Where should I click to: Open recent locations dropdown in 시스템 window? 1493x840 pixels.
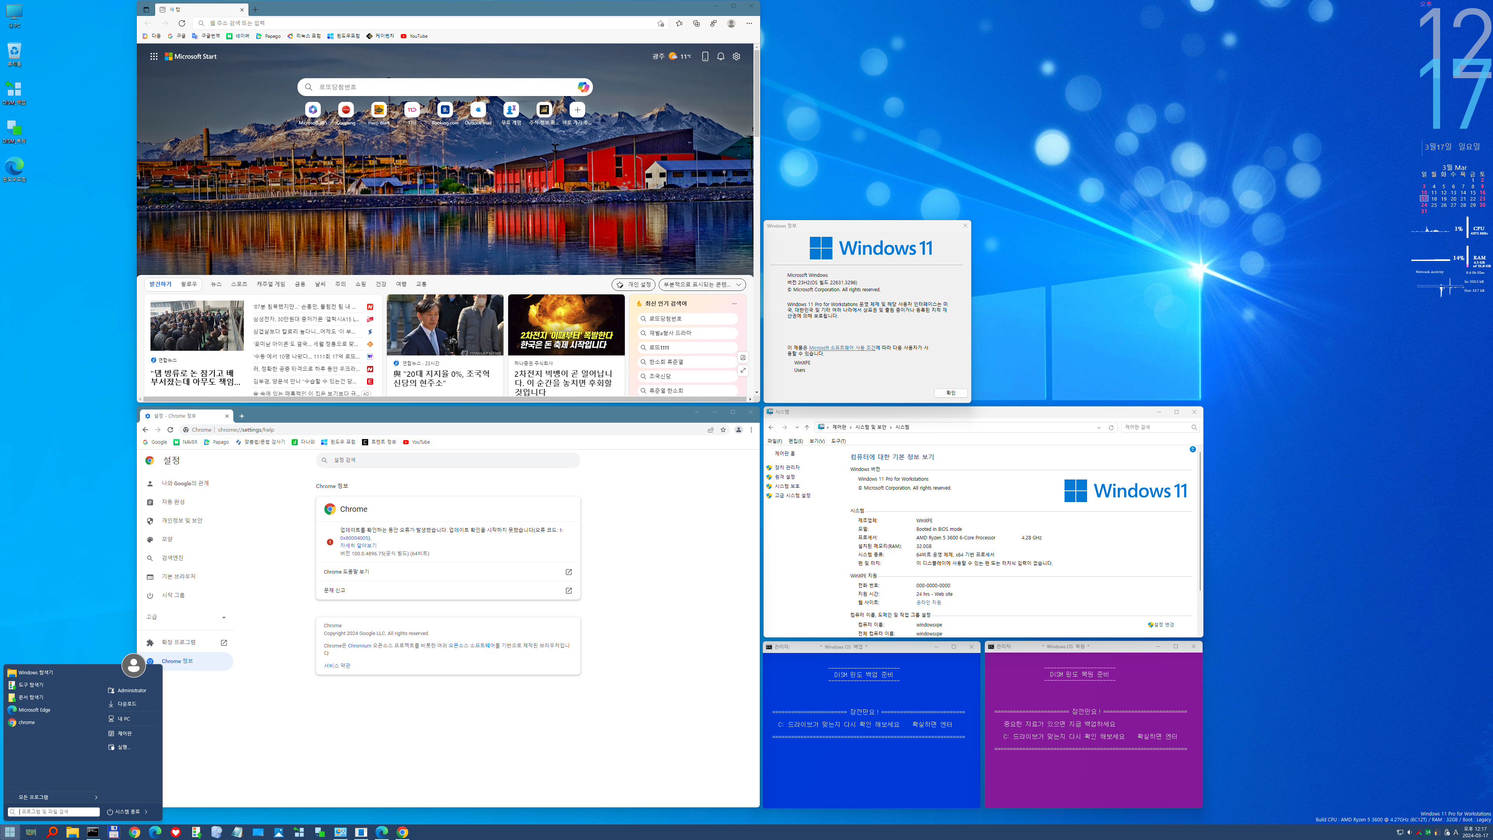point(797,427)
